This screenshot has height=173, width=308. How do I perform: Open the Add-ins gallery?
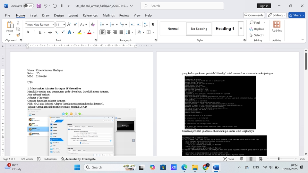pyautogui.click(x=277, y=27)
